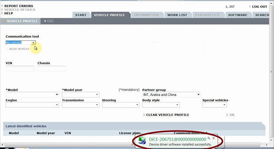This screenshot has width=274, height=149.
Task: Click the VIN column header in vehicles table
Action: [x=68, y=133]
